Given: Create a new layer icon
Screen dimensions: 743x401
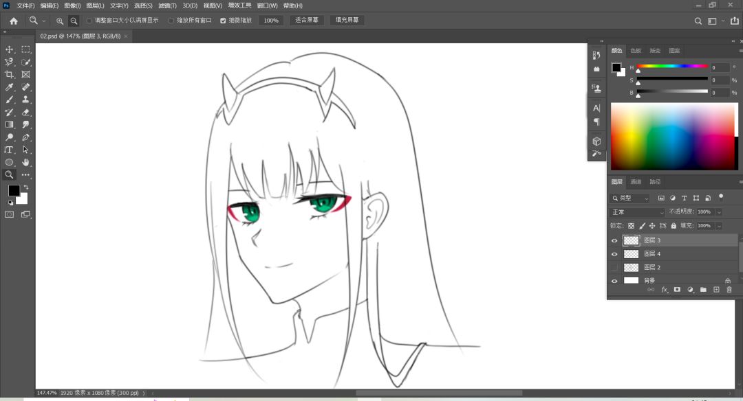Looking at the screenshot, I should [716, 289].
